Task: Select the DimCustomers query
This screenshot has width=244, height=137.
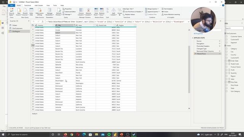Action: pyautogui.click(x=17, y=29)
